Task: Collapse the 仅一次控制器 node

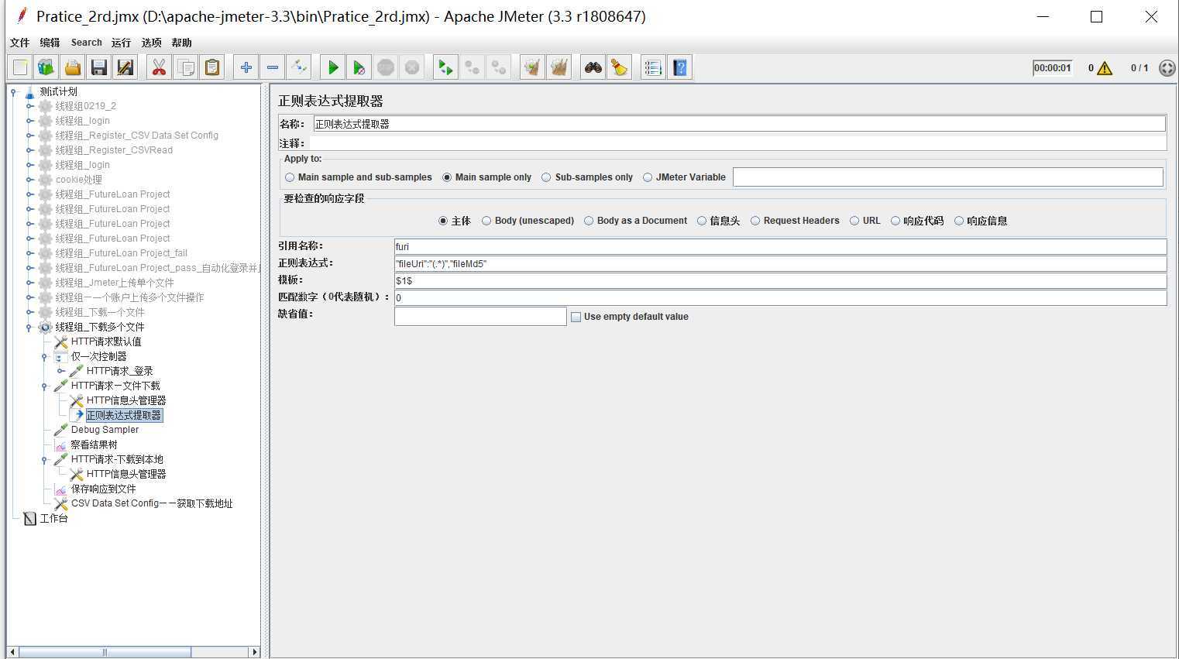Action: pyautogui.click(x=45, y=357)
